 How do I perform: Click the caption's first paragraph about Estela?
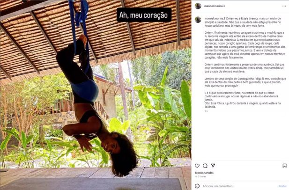click(243, 22)
